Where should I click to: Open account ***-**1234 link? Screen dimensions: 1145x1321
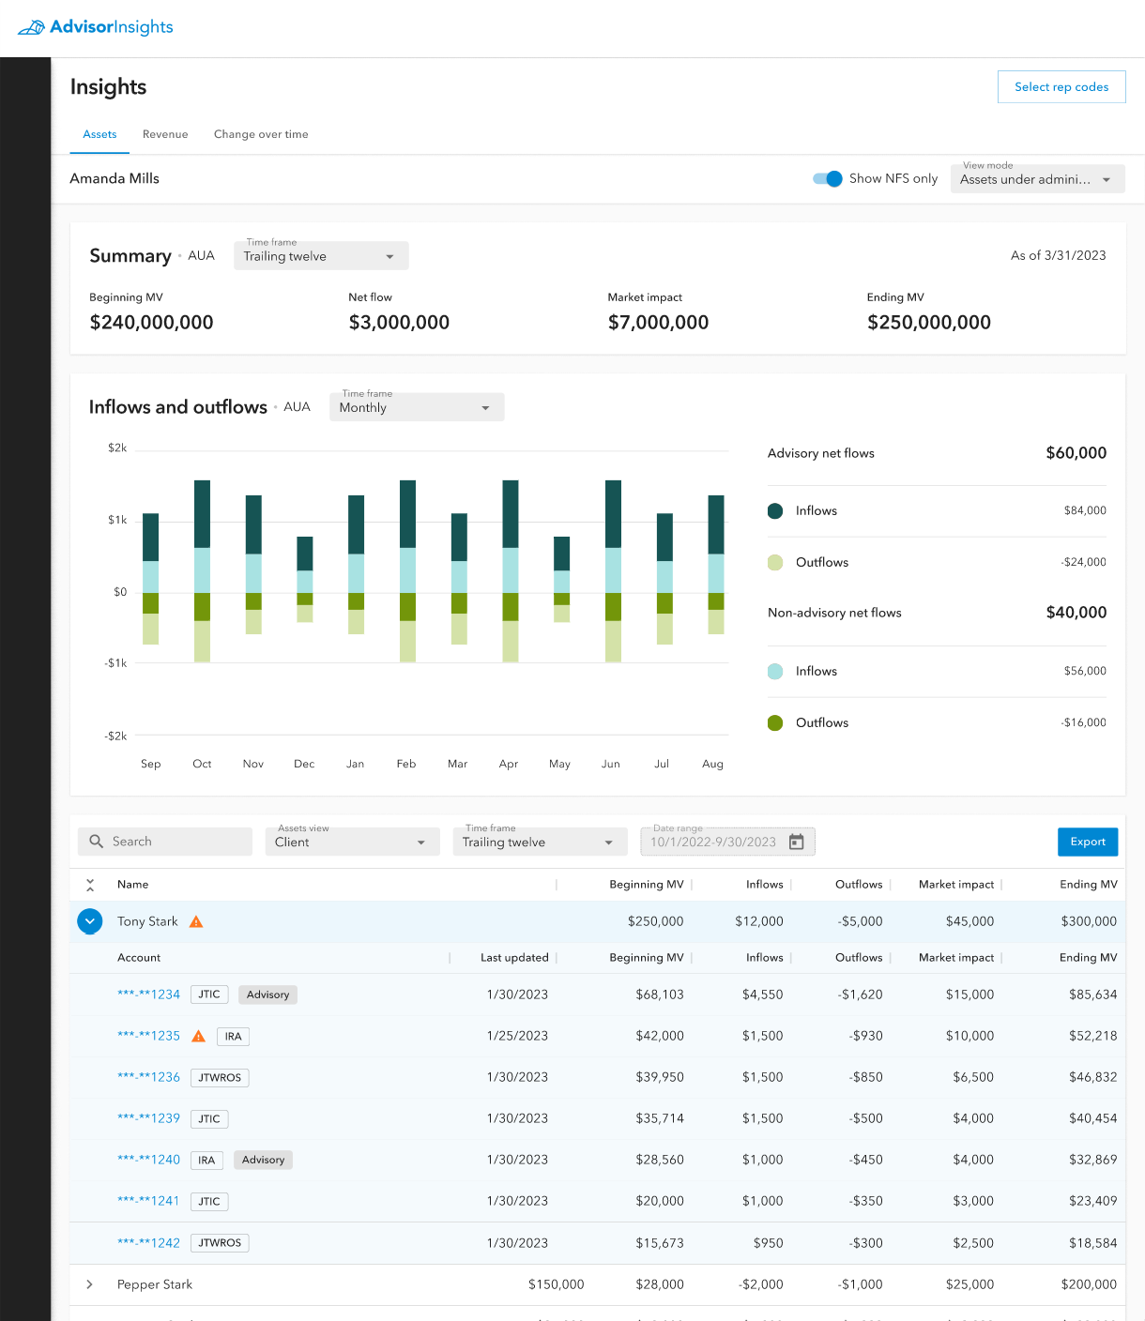148,995
